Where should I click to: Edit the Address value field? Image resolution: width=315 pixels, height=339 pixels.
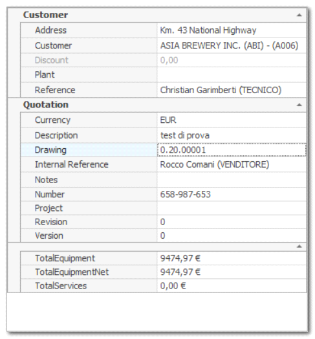pyautogui.click(x=232, y=30)
